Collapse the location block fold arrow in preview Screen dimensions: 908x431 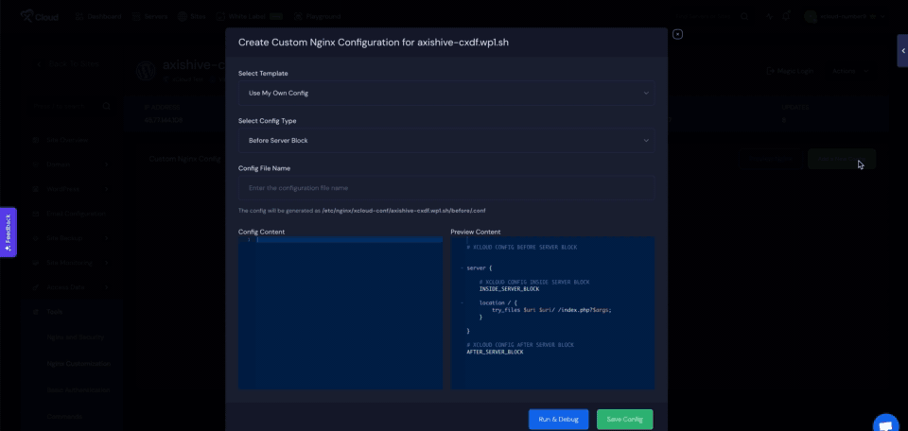coord(463,303)
